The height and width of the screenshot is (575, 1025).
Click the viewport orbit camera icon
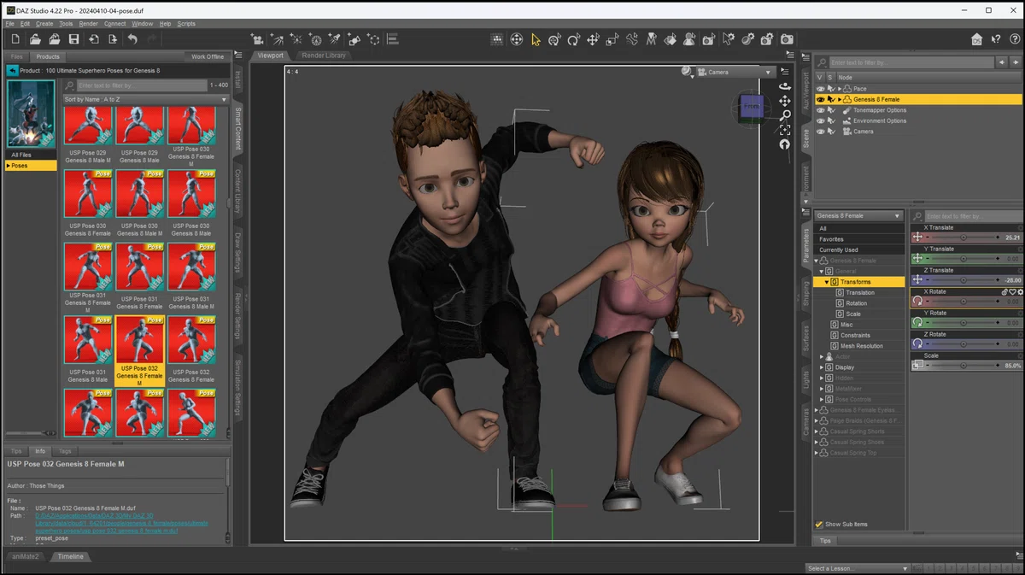784,86
